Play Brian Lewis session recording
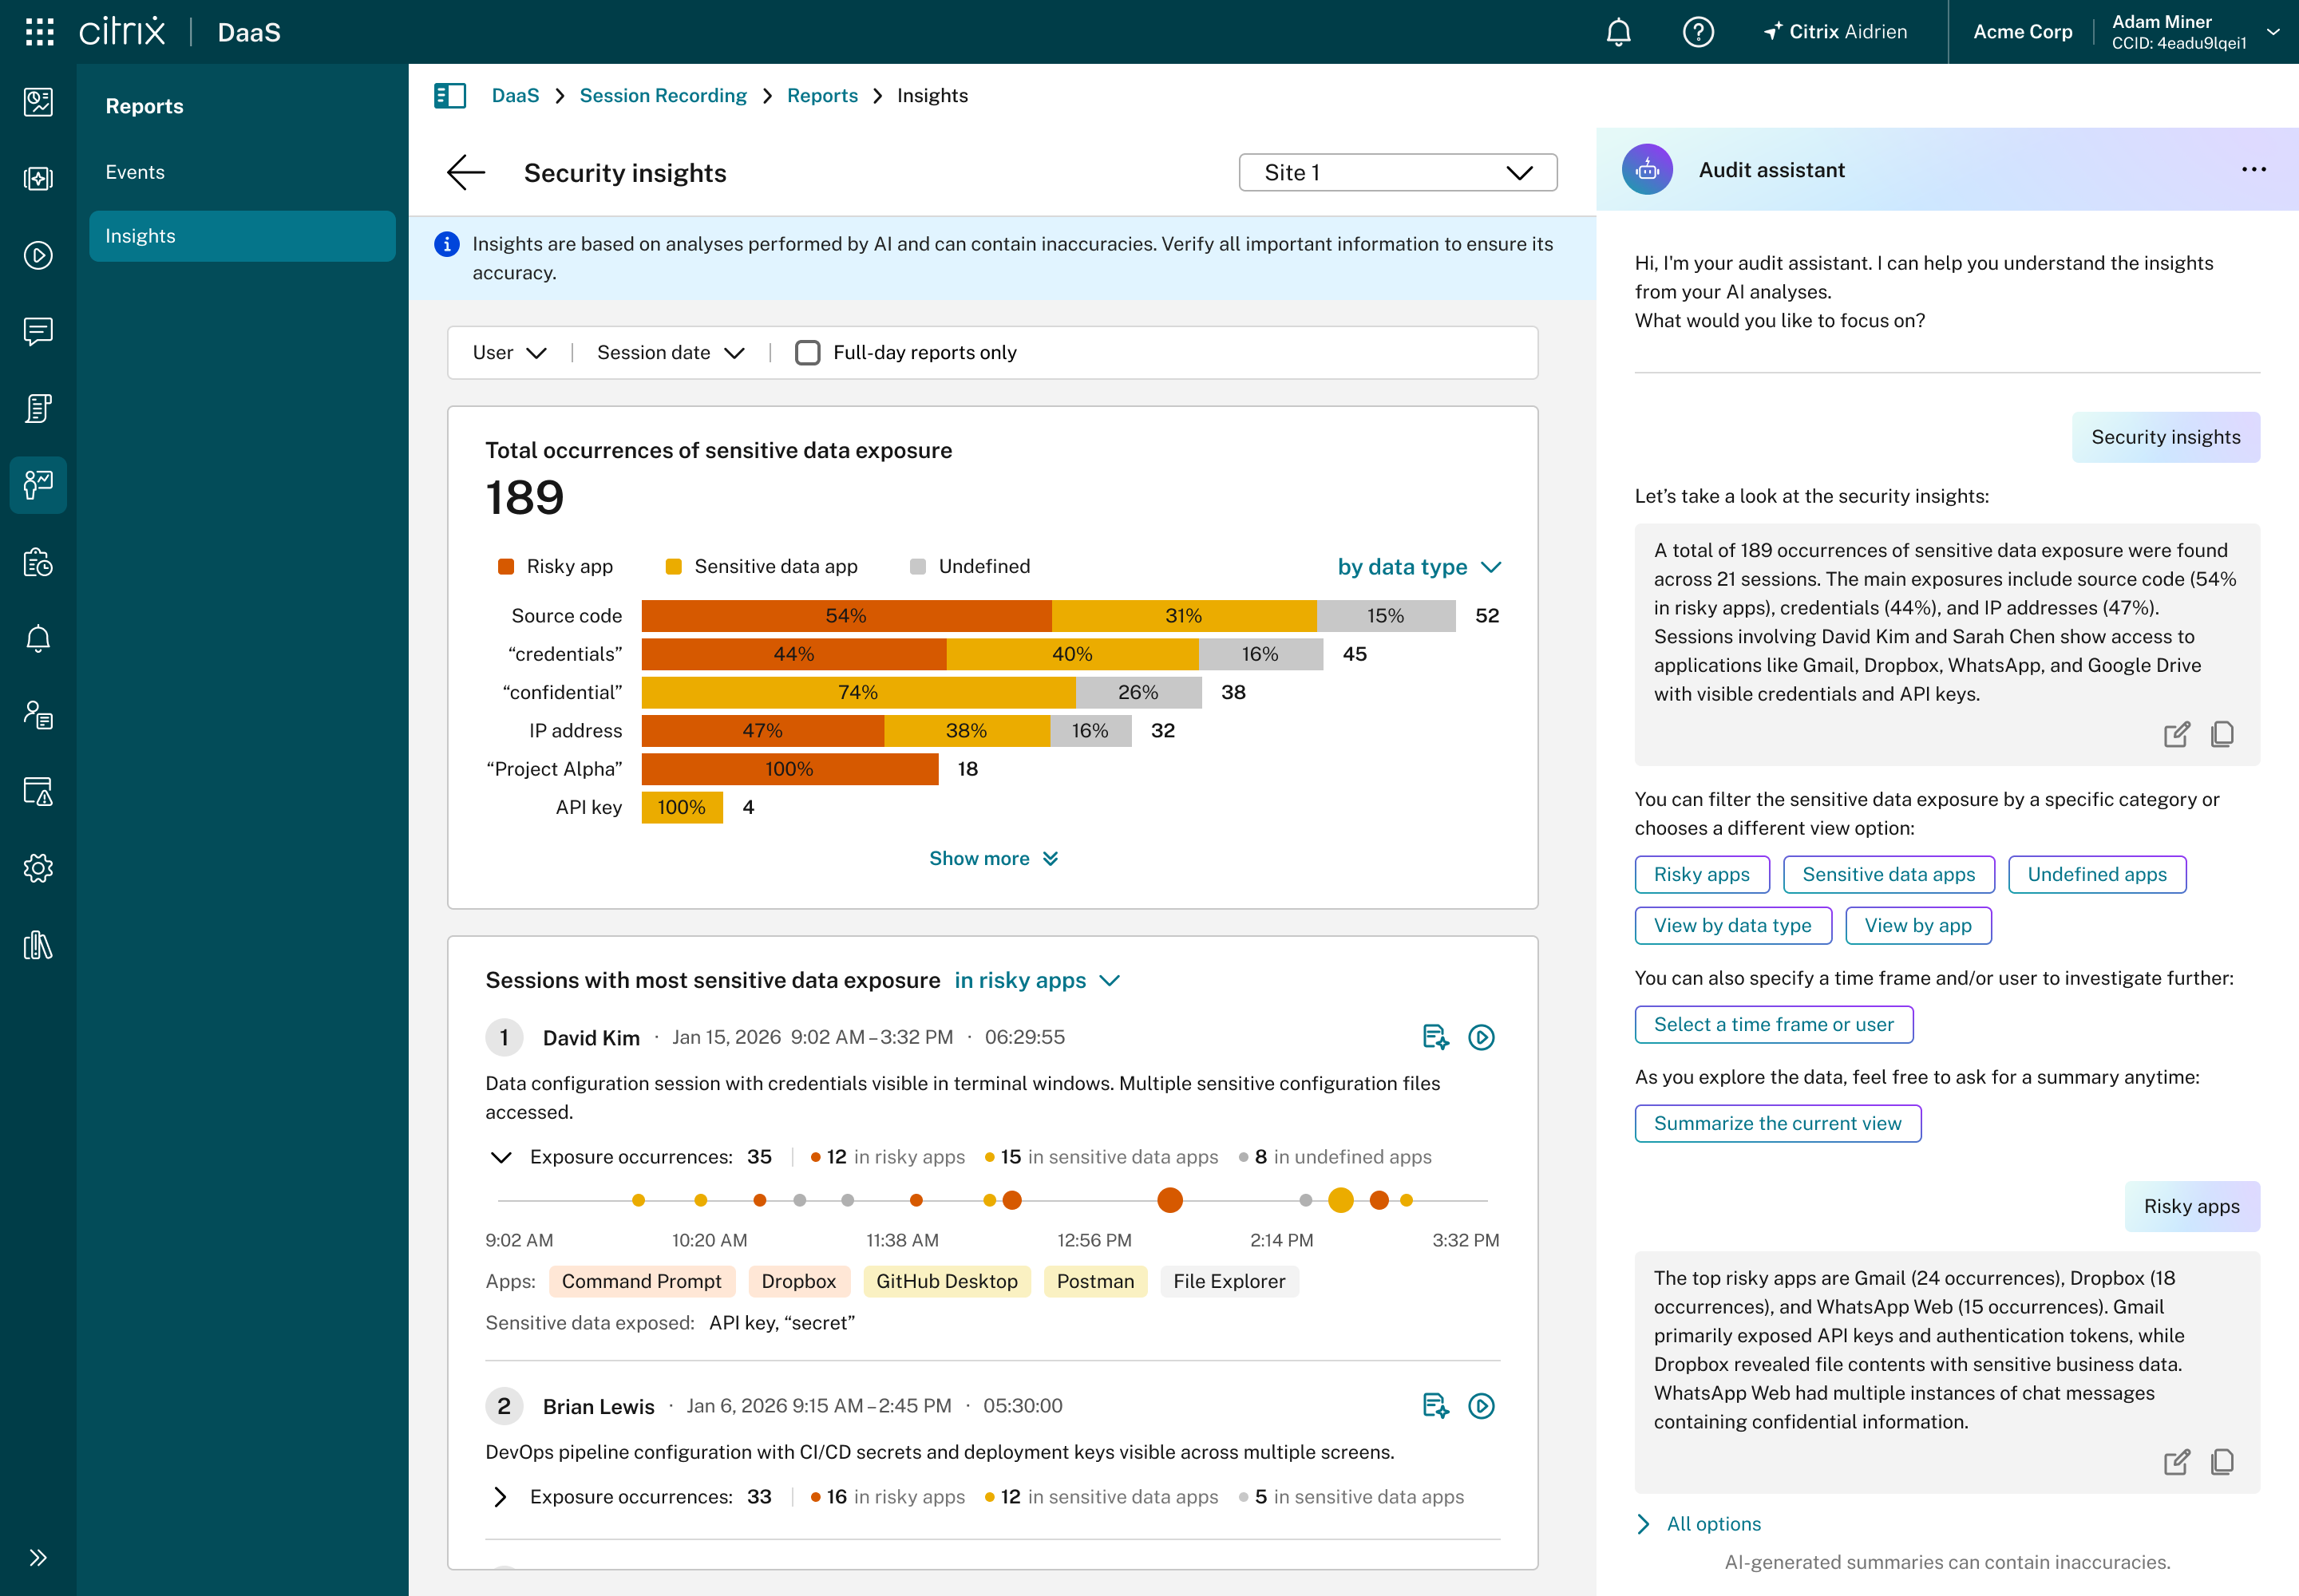This screenshot has width=2299, height=1596. (1481, 1406)
